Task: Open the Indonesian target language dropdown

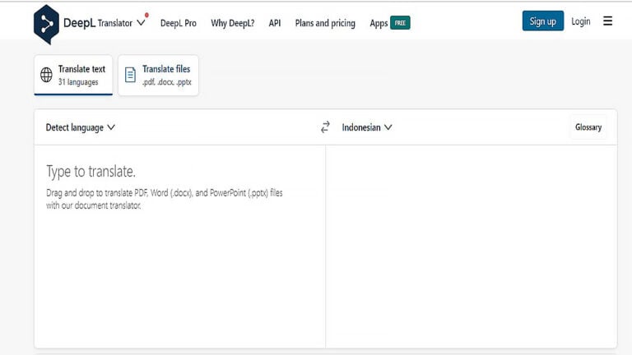Action: [367, 127]
